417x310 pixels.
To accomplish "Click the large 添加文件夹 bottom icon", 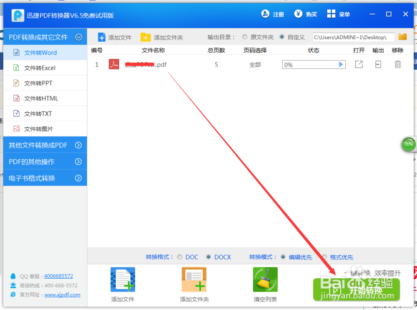I will [x=194, y=280].
